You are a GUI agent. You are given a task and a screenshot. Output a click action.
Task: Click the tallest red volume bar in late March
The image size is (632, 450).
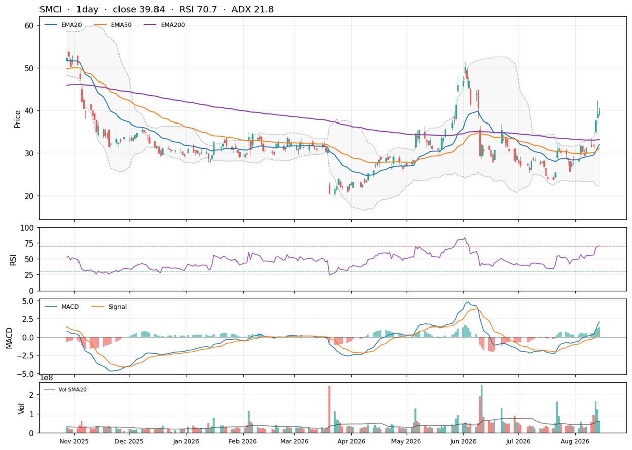click(x=329, y=410)
